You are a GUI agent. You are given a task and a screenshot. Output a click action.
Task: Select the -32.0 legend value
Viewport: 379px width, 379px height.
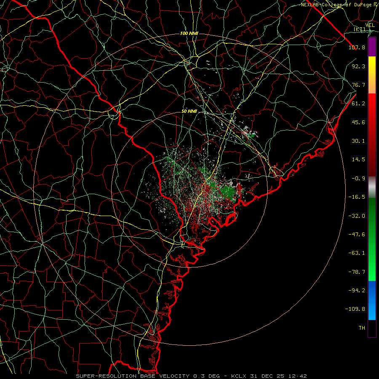(357, 216)
